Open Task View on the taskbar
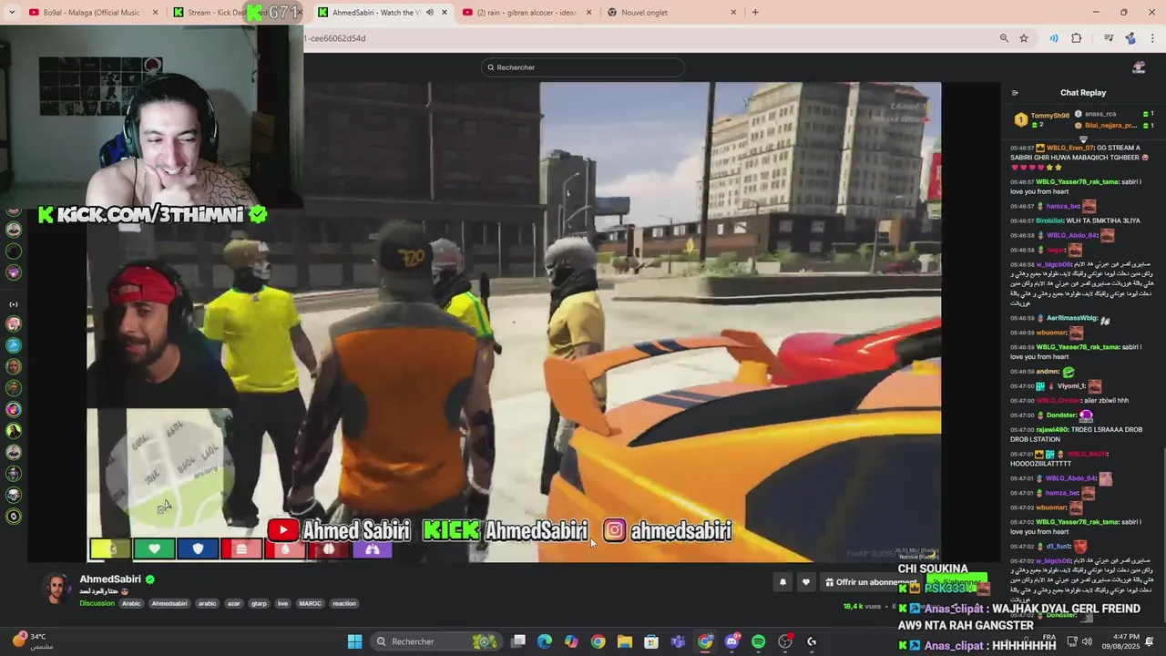Image resolution: width=1166 pixels, height=656 pixels. point(518,641)
